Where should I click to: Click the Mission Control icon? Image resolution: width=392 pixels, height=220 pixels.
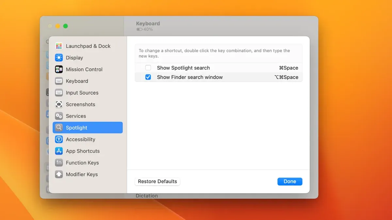pyautogui.click(x=59, y=69)
